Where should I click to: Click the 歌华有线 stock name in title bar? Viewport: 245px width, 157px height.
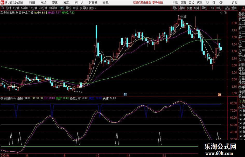pos(158,3)
